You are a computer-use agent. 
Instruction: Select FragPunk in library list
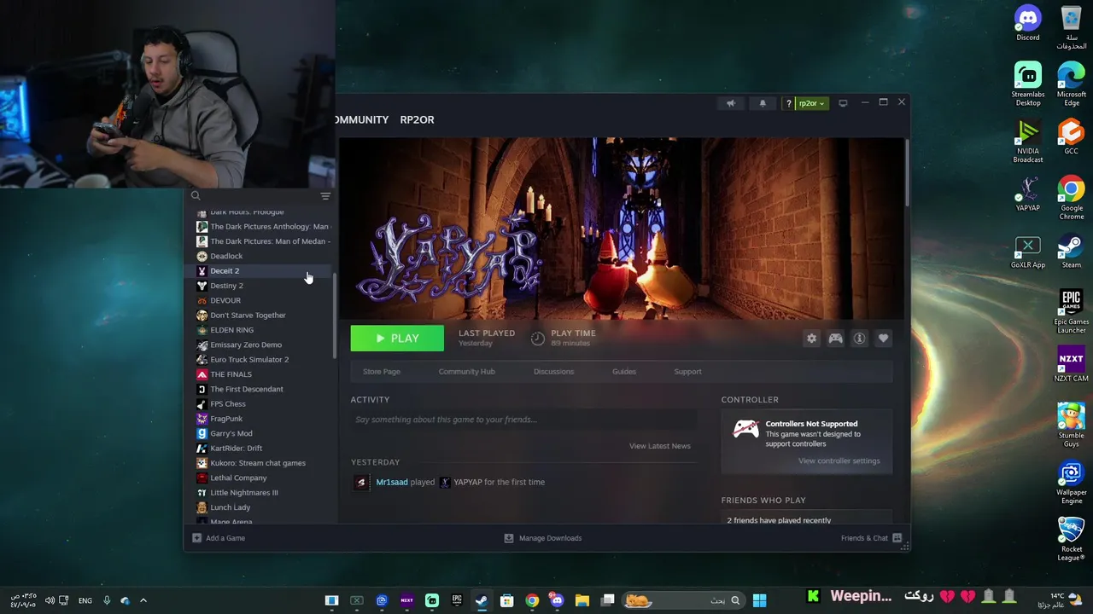point(260,419)
